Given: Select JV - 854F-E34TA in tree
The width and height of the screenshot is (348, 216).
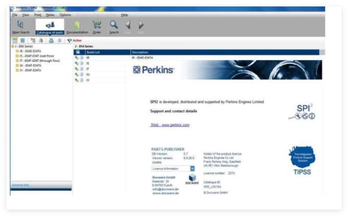Looking at the screenshot, I should [30, 70].
